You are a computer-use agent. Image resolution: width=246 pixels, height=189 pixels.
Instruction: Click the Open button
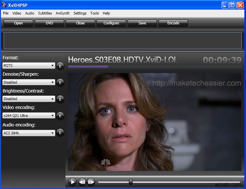18,23
